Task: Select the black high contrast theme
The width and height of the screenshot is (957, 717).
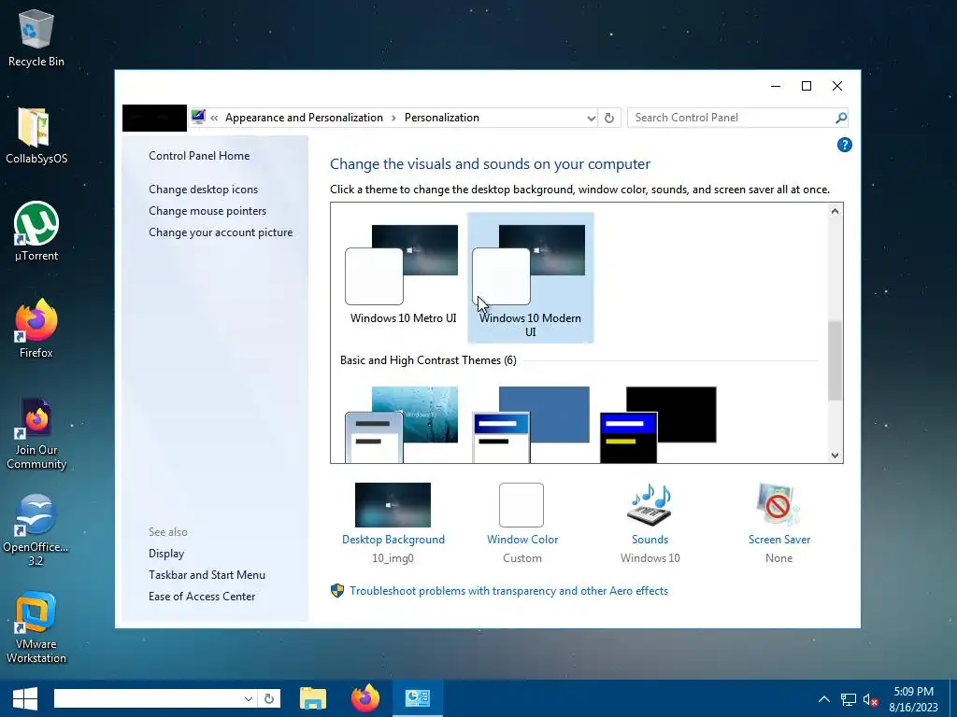Action: 658,425
